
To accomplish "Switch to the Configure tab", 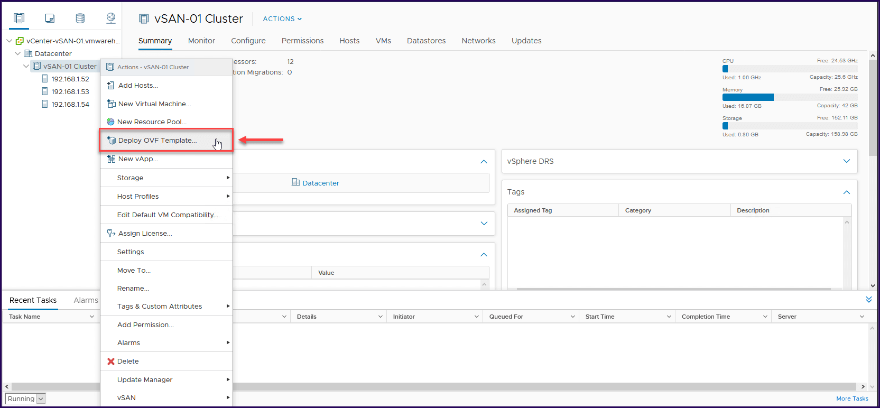I will click(248, 41).
